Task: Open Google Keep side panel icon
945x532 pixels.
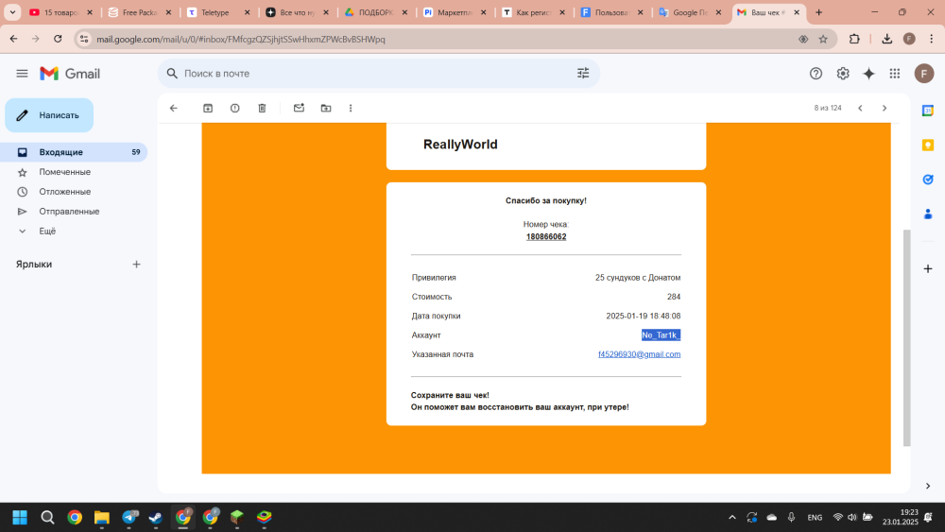Action: click(928, 146)
